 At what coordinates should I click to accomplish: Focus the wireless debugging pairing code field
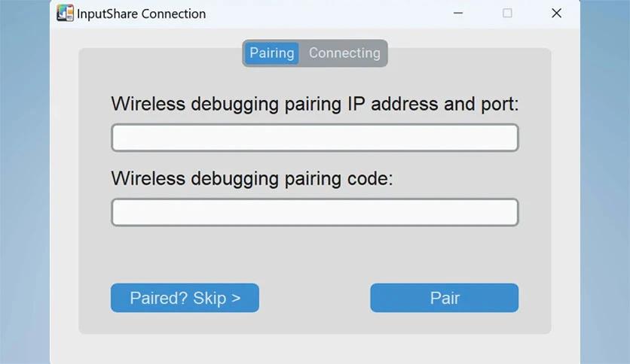tap(315, 212)
